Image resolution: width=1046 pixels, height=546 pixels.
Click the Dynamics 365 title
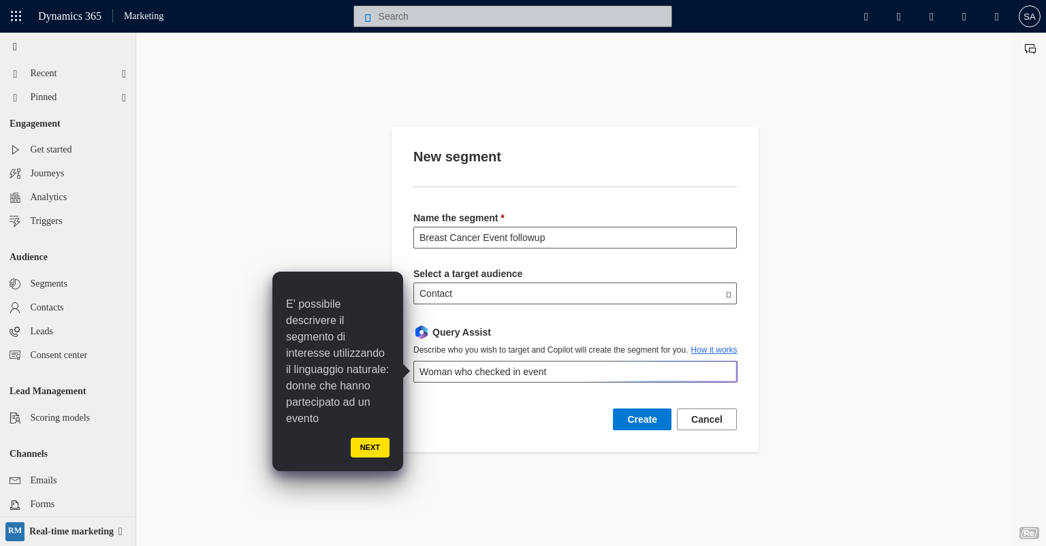69,16
